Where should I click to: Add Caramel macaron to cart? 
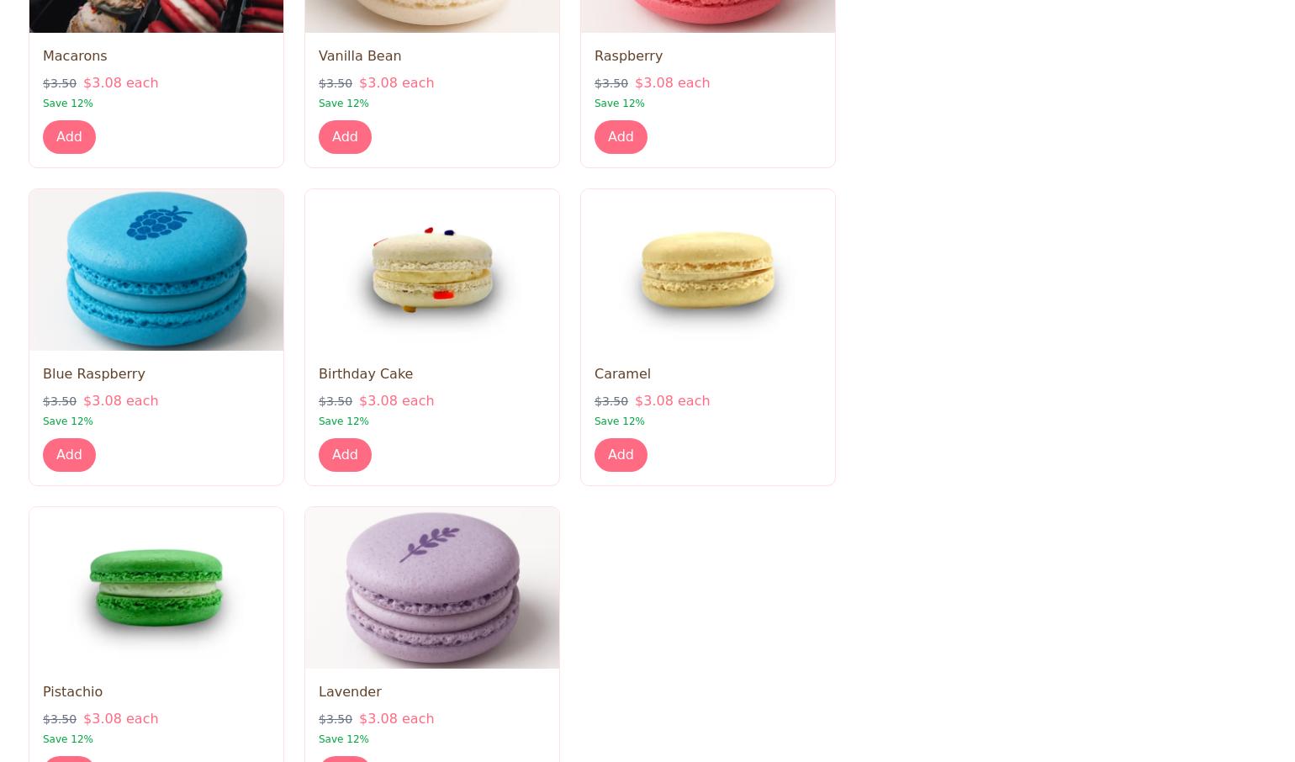[621, 454]
